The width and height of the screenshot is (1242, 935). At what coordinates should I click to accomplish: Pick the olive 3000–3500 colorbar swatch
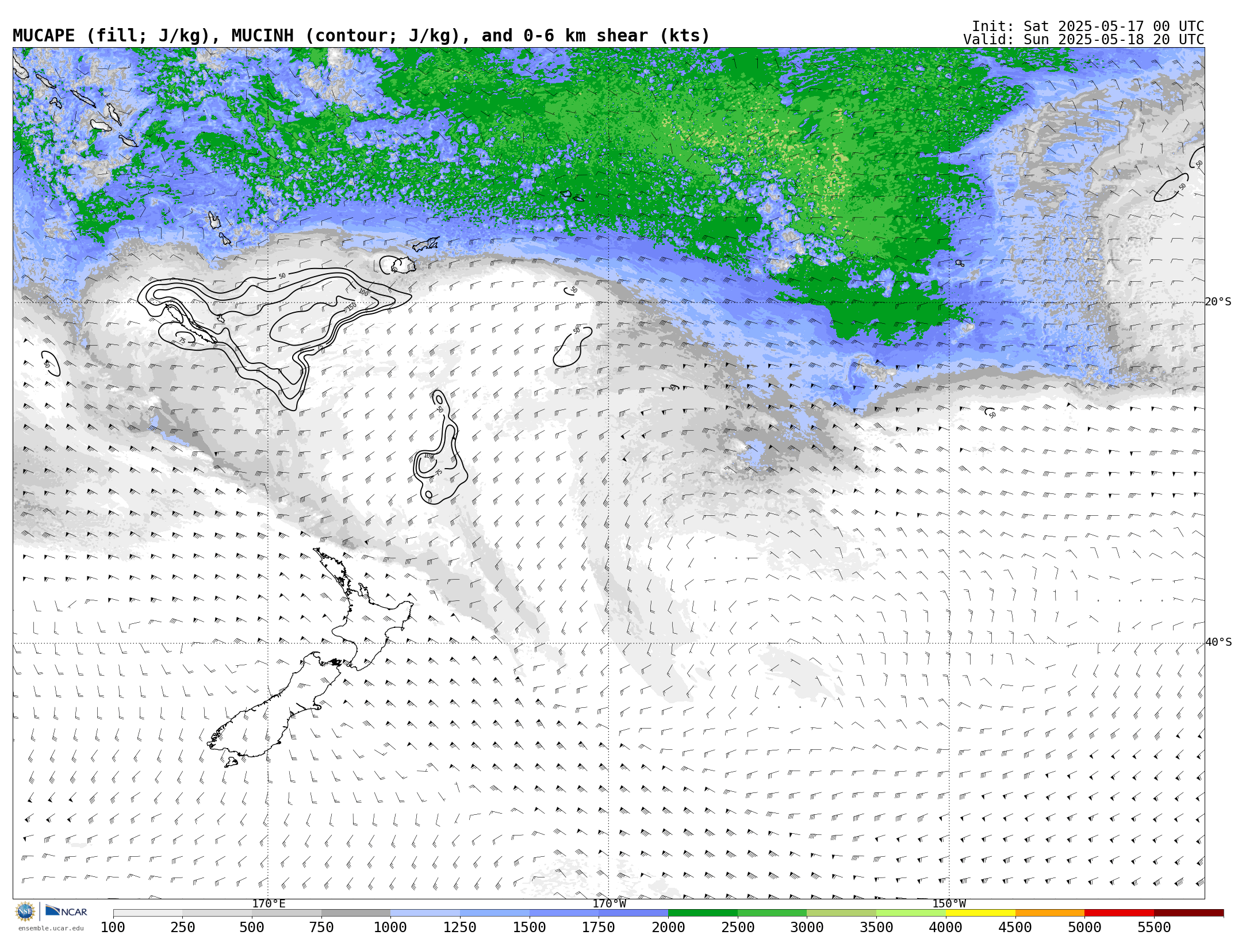841,913
